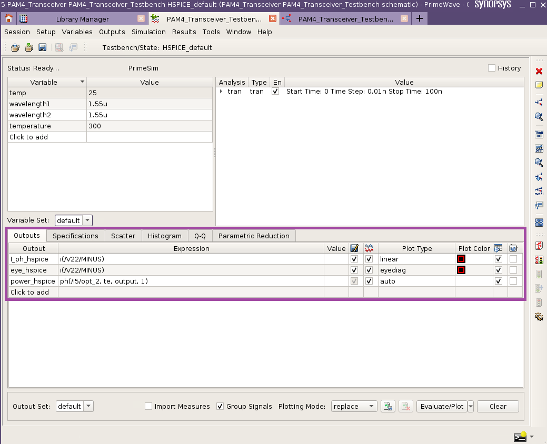The height and width of the screenshot is (444, 547).
Task: Click the plot color swatch for eye_hspice
Action: 461,270
